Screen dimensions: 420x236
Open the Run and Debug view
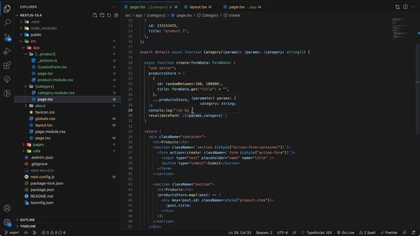(7, 51)
